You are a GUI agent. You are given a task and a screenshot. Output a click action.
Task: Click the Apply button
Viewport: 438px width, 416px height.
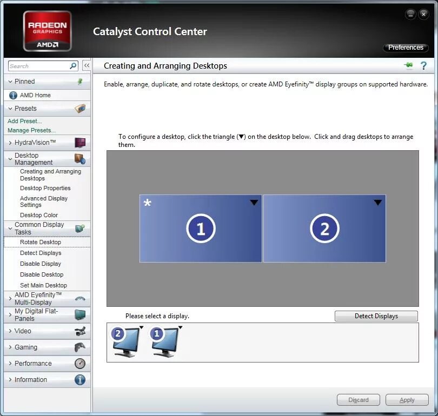tap(407, 400)
